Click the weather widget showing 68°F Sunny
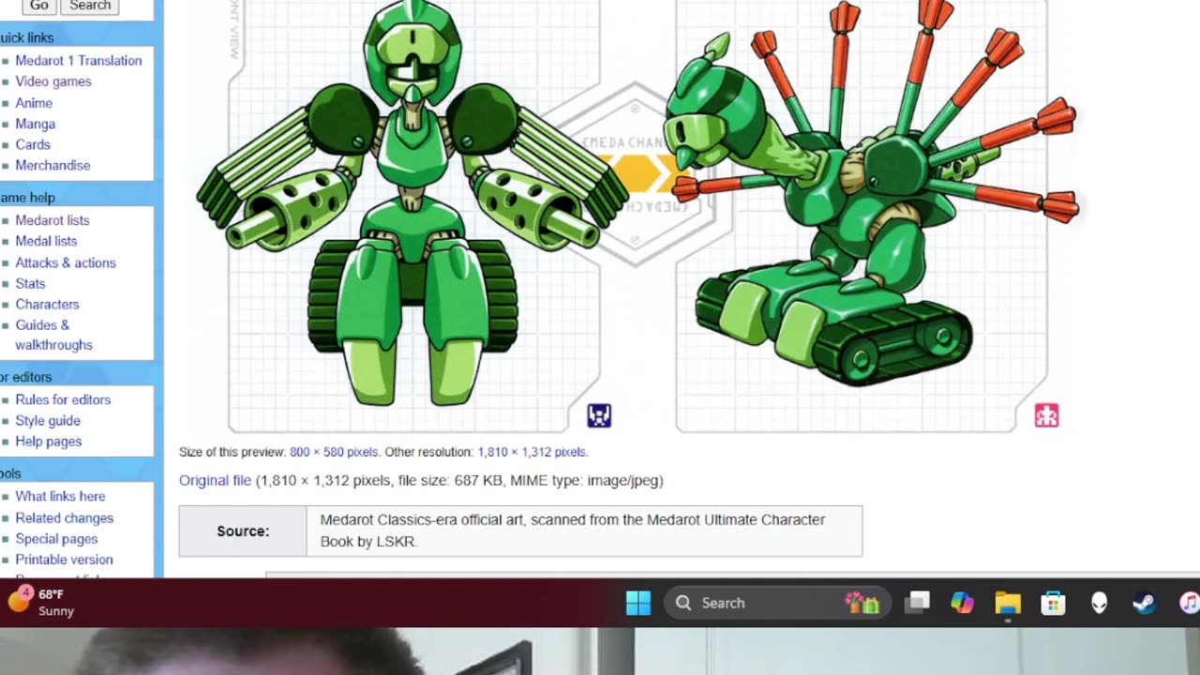This screenshot has width=1200, height=675. point(41,602)
